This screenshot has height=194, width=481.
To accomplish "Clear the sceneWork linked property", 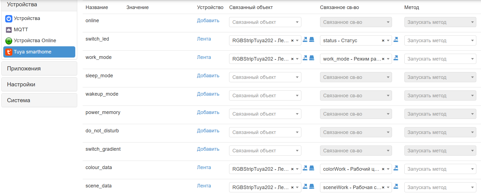I will [x=383, y=187].
